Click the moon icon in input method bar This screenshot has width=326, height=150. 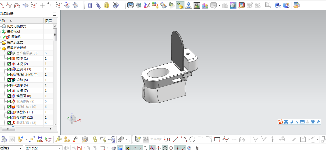[291, 122]
